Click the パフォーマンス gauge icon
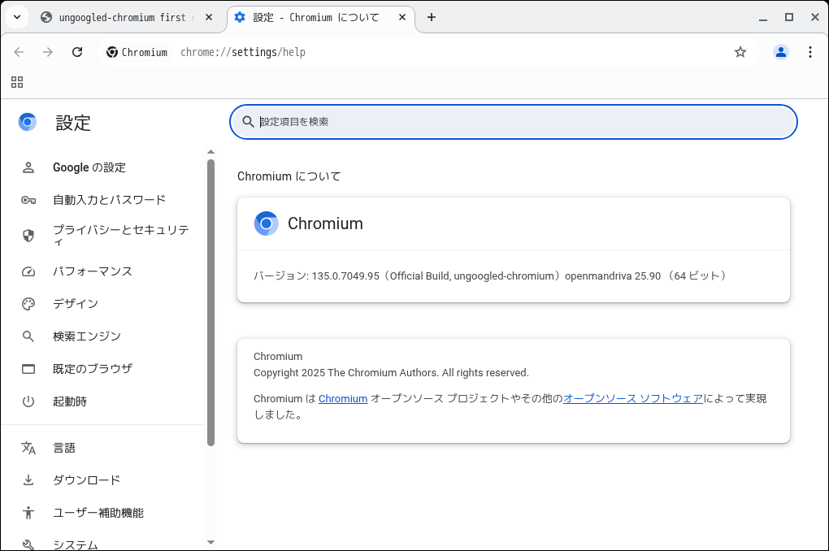Screen dimensions: 829x551 pos(28,271)
